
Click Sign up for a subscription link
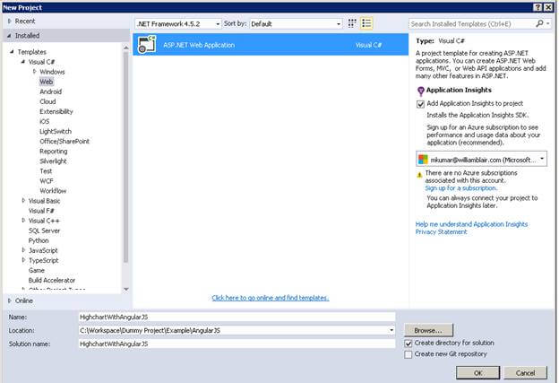pyautogui.click(x=460, y=188)
